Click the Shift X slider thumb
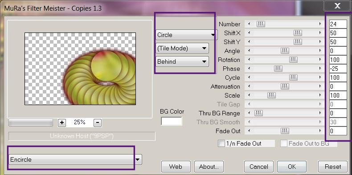This screenshot has height=175, width=352. point(298,33)
